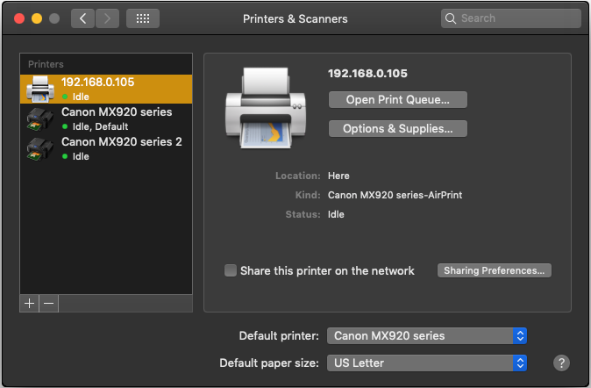Viewport: 591px width, 388px height.
Task: Open Options & Supplies
Action: 397,129
